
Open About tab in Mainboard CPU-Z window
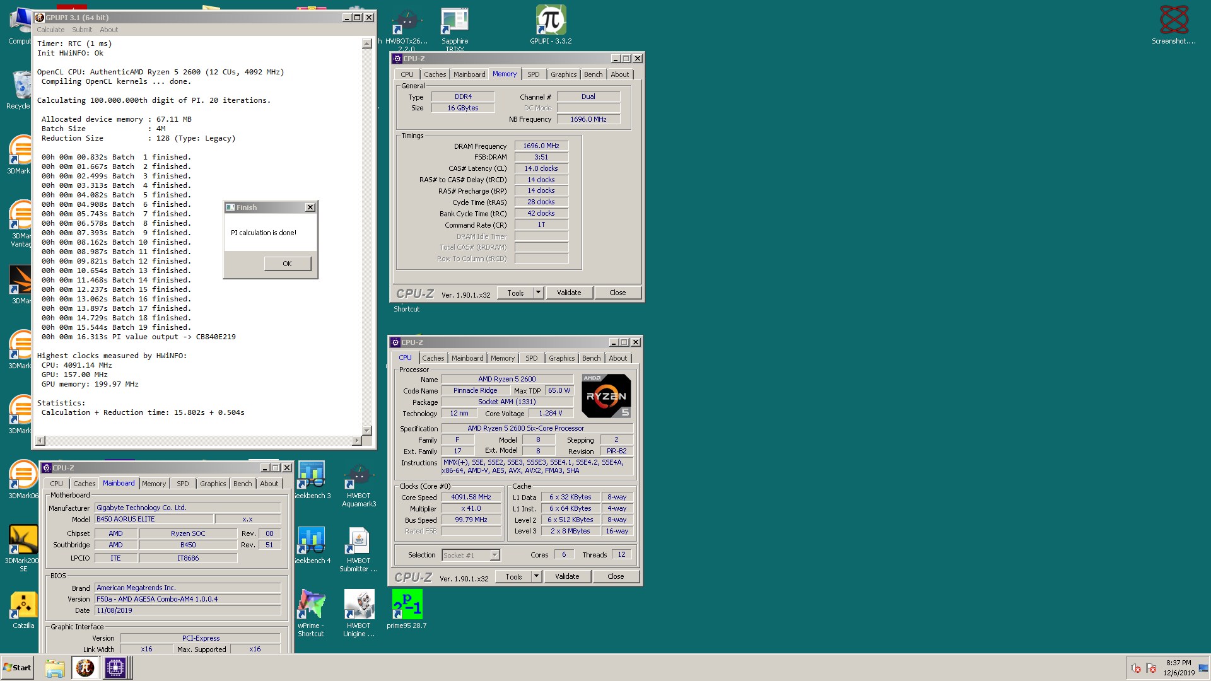click(269, 484)
